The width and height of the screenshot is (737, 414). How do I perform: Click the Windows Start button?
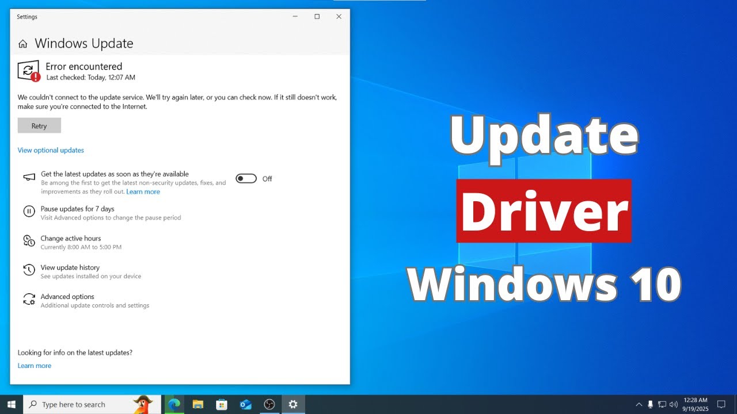tap(11, 404)
